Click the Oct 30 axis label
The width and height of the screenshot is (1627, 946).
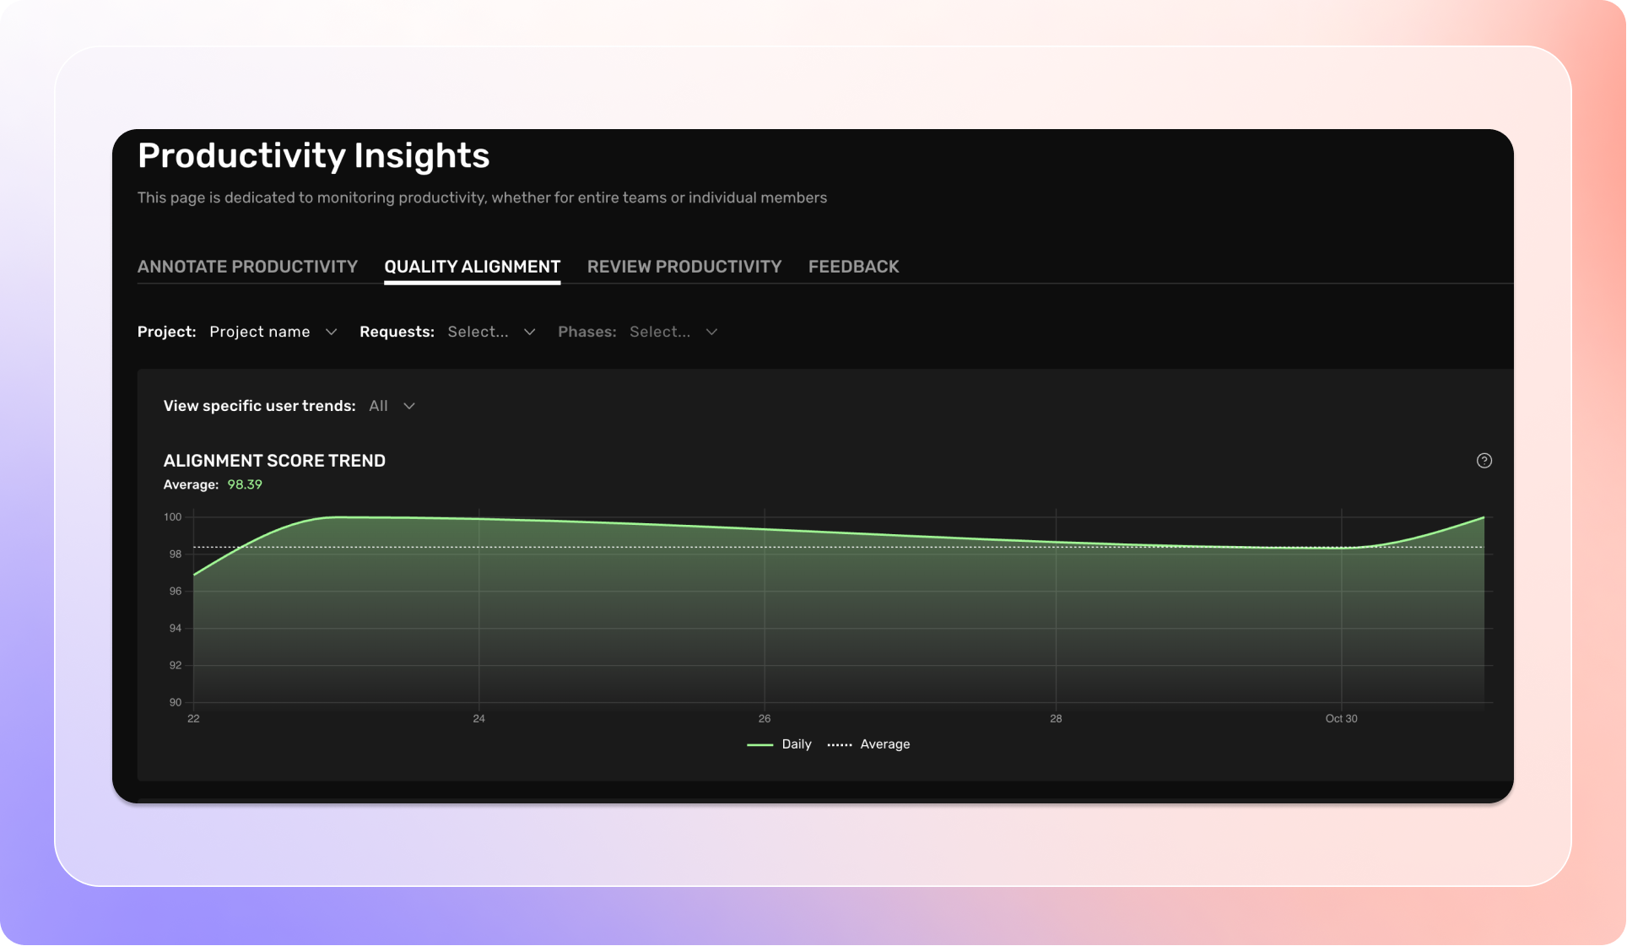tap(1340, 719)
